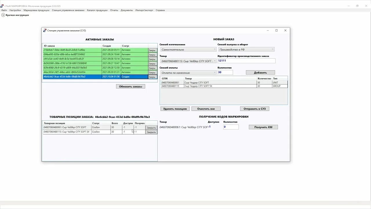Close order 8d563080 with Закрыть button

coord(152,64)
